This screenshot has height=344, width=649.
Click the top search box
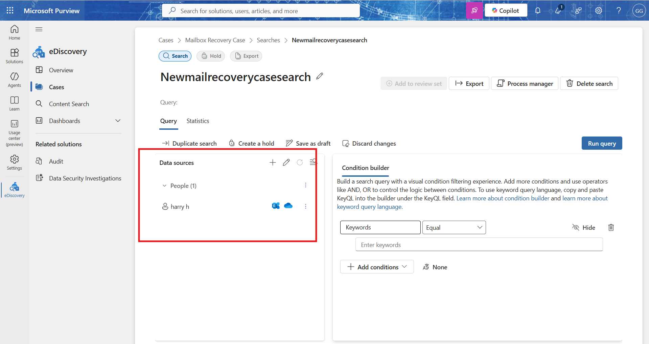coord(261,10)
